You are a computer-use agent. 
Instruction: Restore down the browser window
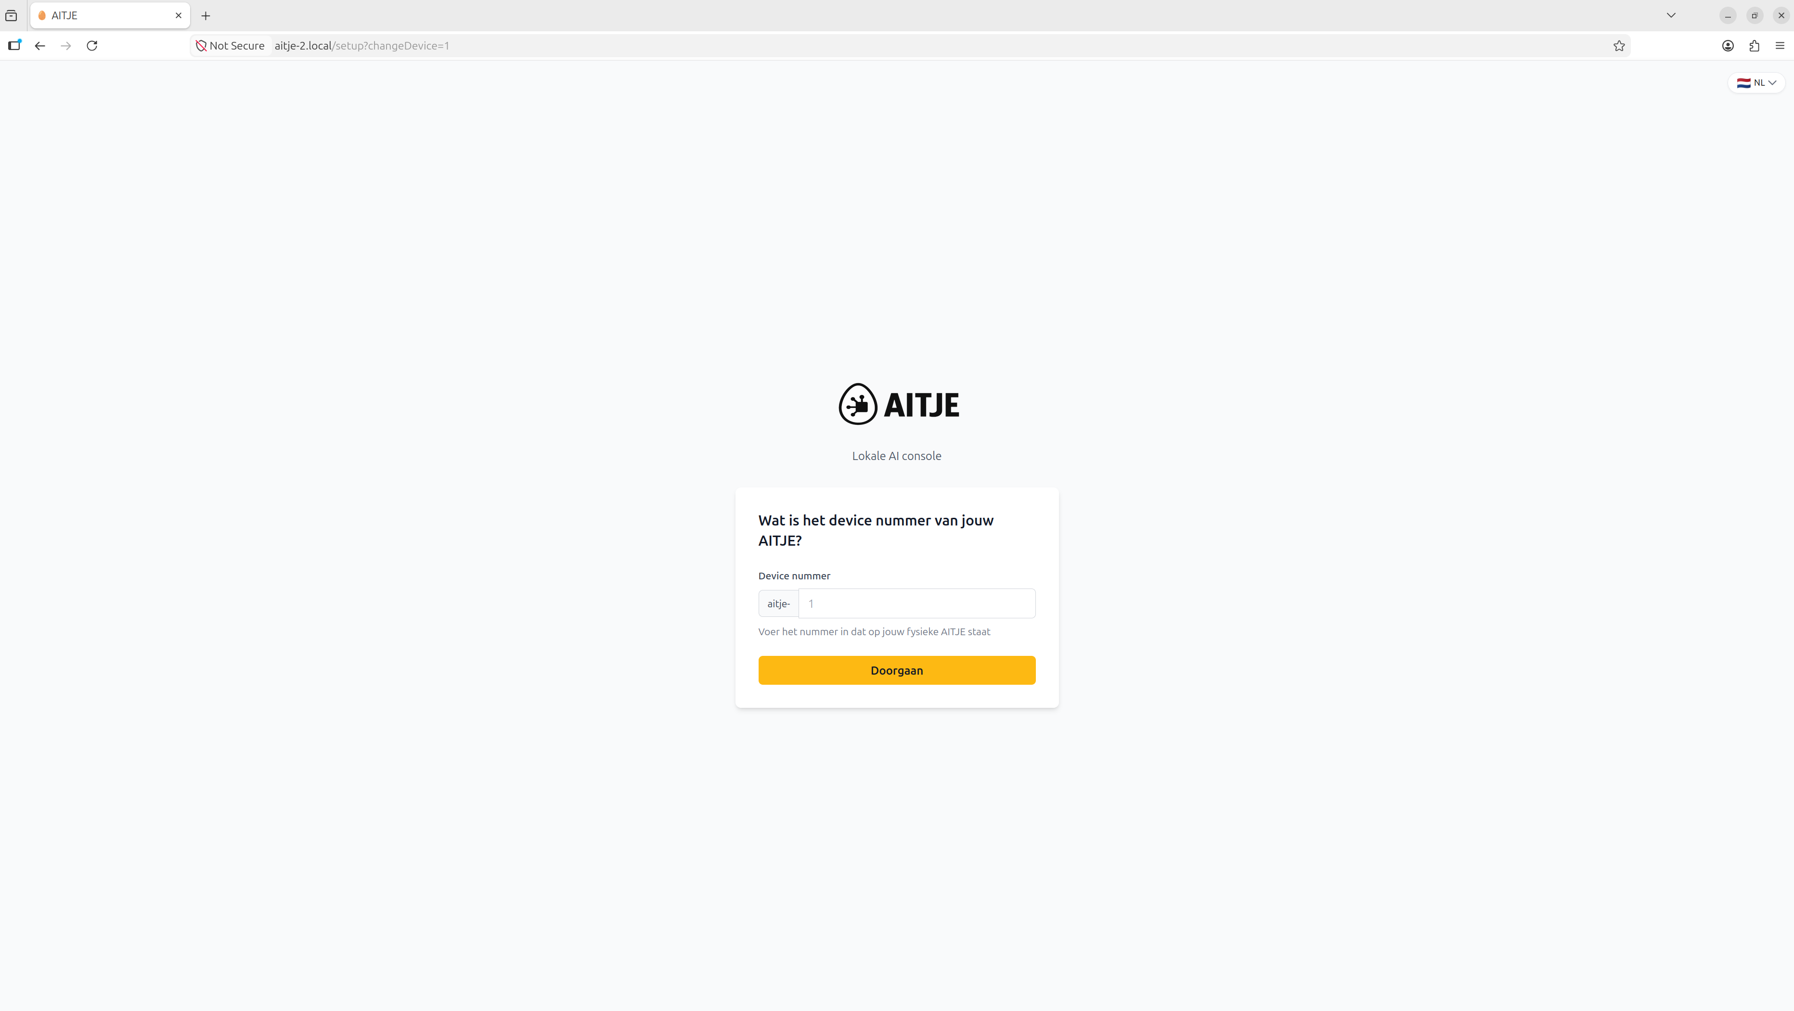(1755, 15)
